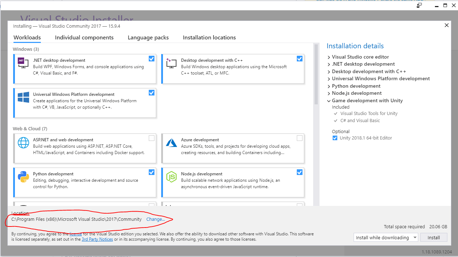Enable the ASP.NET and web development workload
Image resolution: width=458 pixels, height=257 pixels.
(152, 138)
